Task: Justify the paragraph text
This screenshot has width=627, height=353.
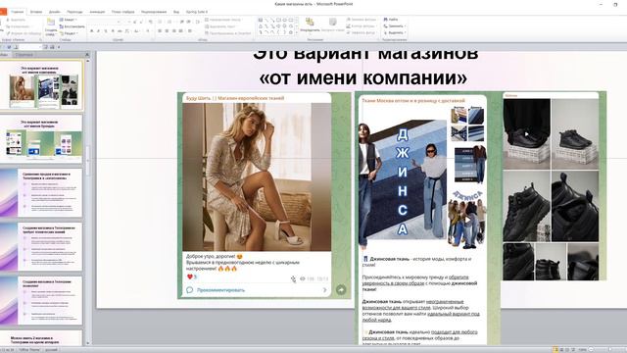Action: pos(180,30)
